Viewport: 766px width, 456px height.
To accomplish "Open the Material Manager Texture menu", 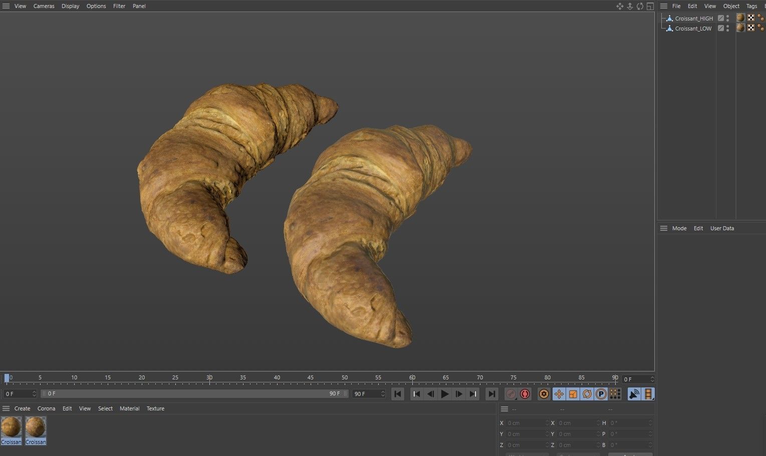I will click(155, 408).
